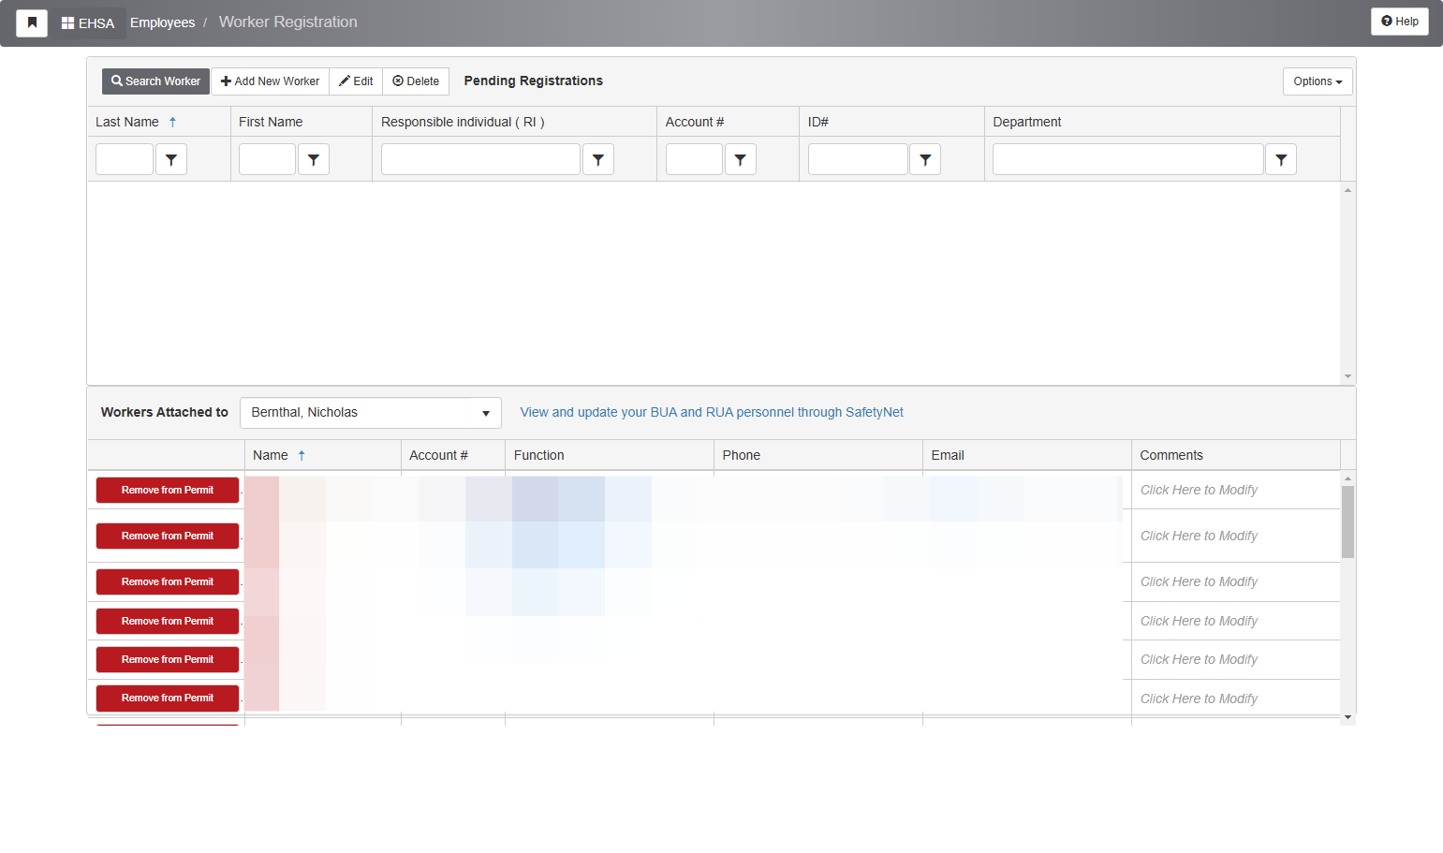Open Workers Attached to dropdown
The width and height of the screenshot is (1443, 853).
(371, 413)
